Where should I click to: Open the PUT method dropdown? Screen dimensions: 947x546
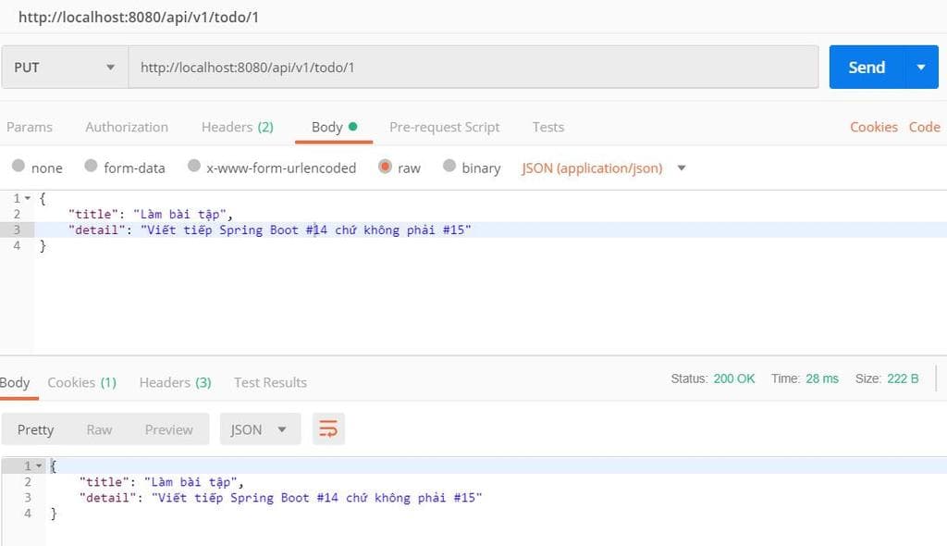[65, 68]
